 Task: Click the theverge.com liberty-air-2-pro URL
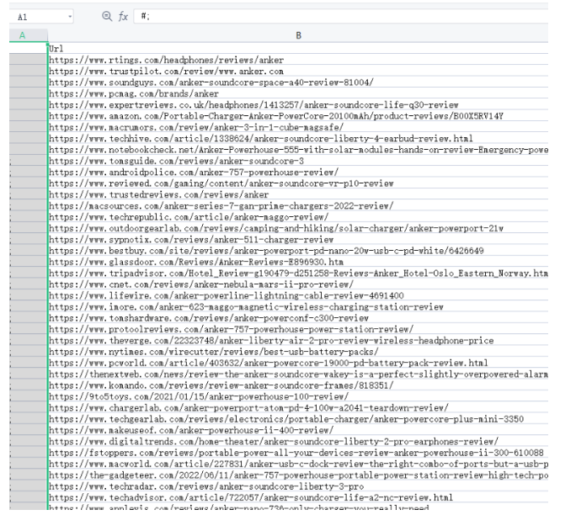(271, 340)
